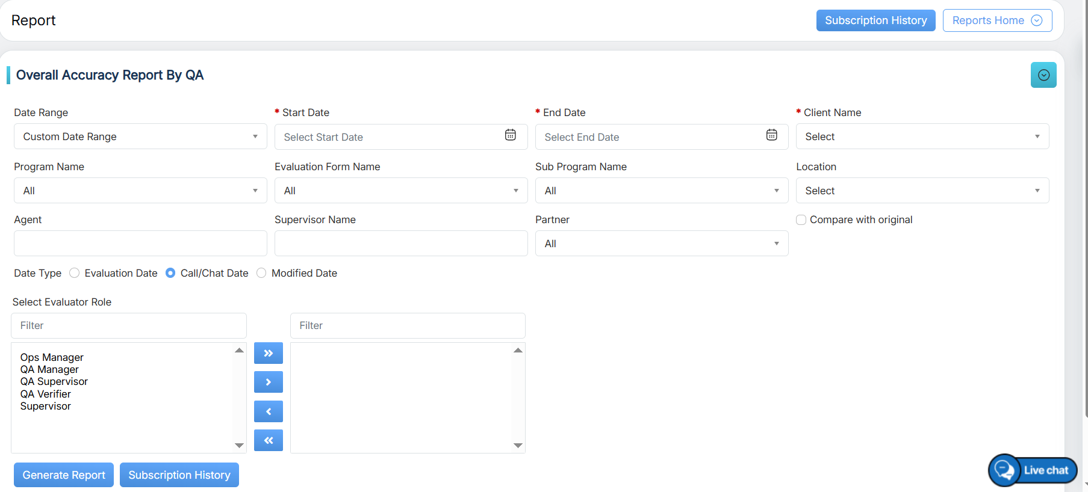Collapse the Overall Accuracy Report panel
This screenshot has height=492, width=1088.
(x=1043, y=75)
